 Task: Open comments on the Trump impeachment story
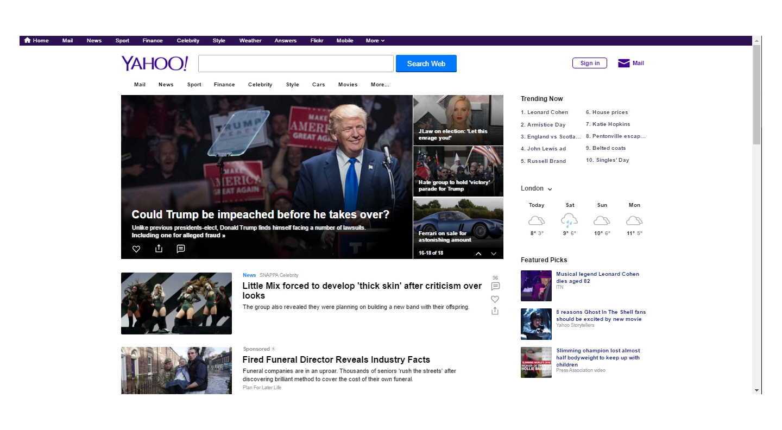tap(181, 249)
